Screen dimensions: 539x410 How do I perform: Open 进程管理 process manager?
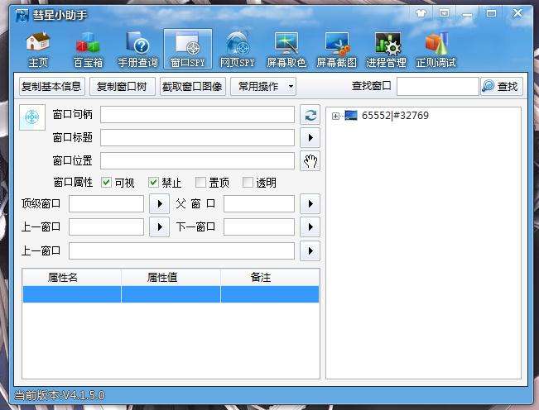(x=387, y=50)
